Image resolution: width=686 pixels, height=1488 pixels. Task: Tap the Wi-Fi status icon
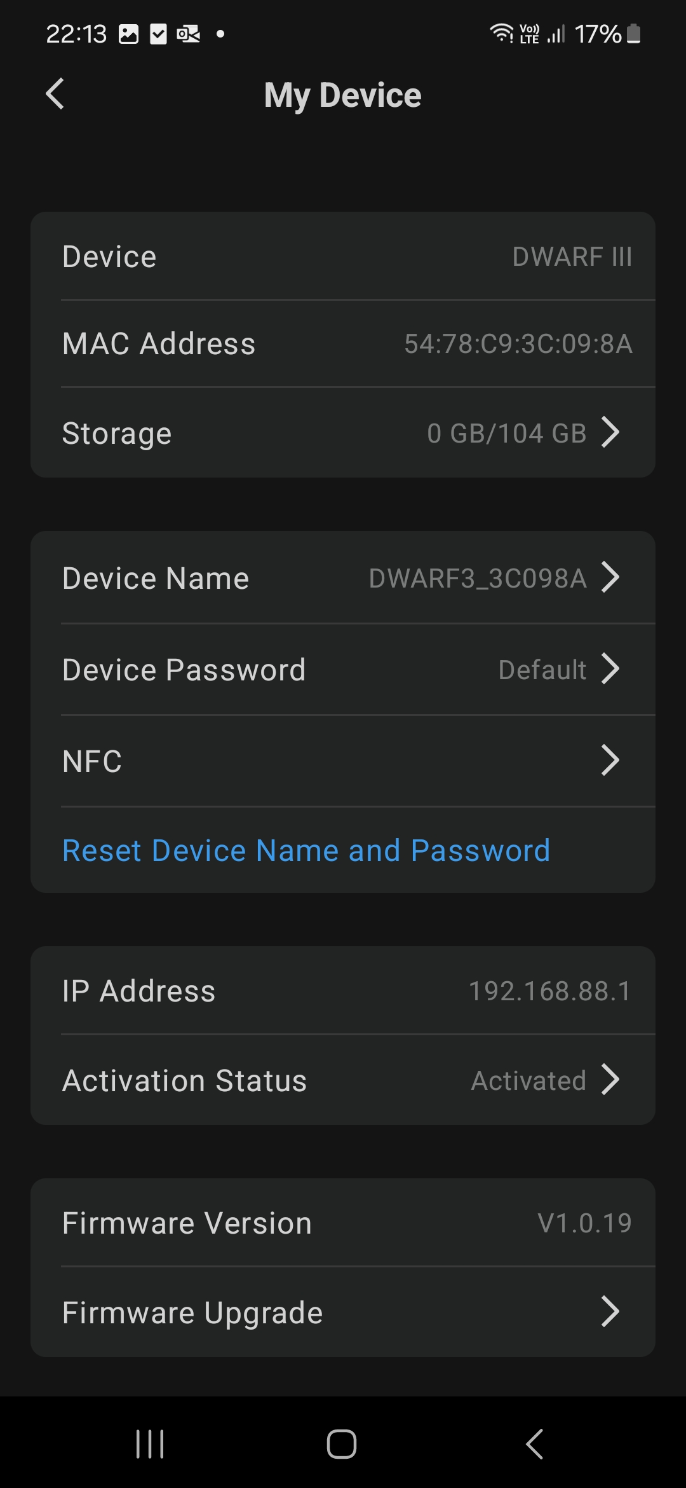(501, 33)
